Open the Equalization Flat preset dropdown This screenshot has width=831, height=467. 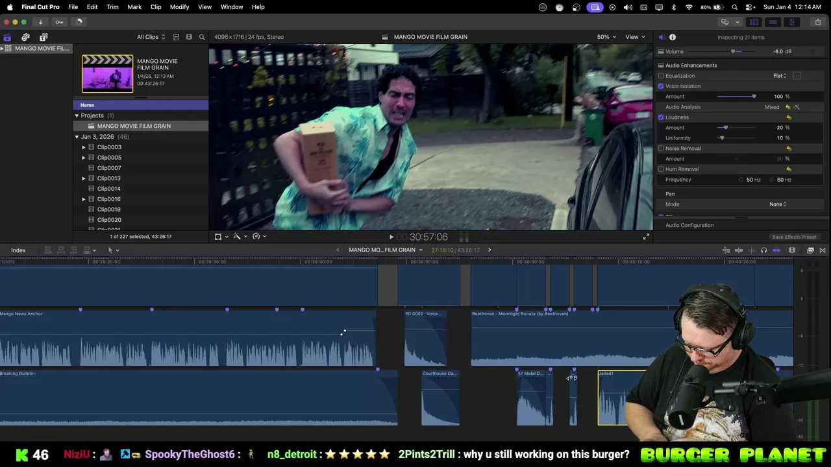coord(780,76)
